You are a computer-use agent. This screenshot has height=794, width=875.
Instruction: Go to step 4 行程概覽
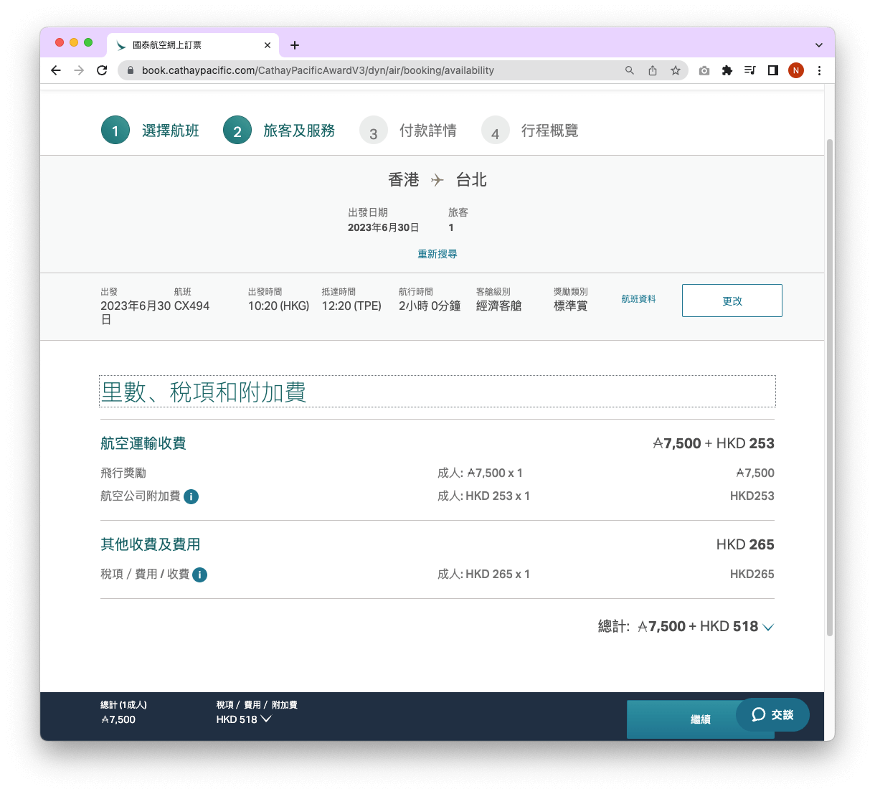coord(530,131)
